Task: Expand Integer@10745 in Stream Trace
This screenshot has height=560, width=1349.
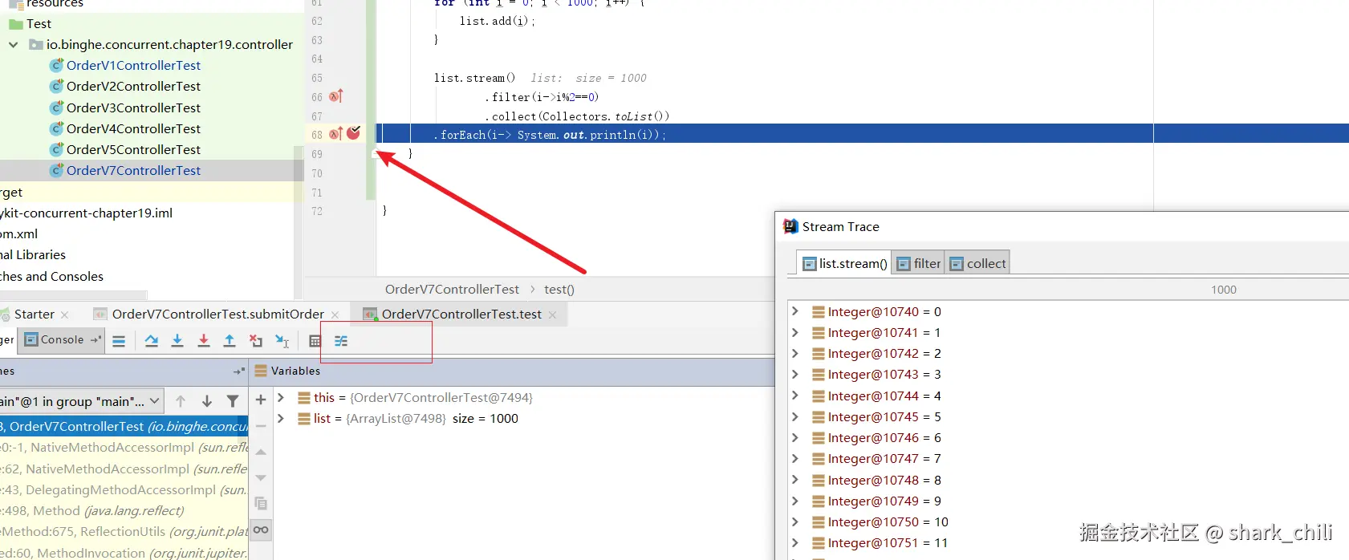Action: pos(795,416)
